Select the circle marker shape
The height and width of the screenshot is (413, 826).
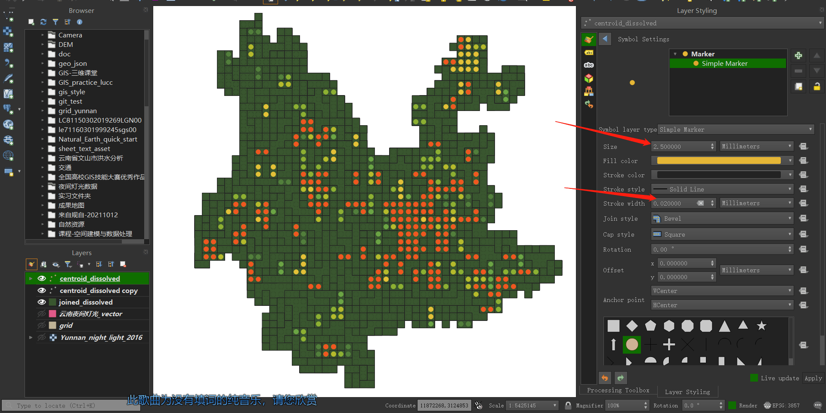[x=632, y=345]
